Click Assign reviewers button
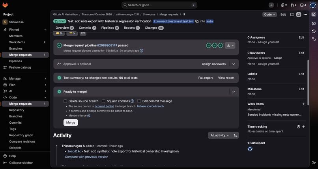The image size is (318, 169). tap(213, 64)
